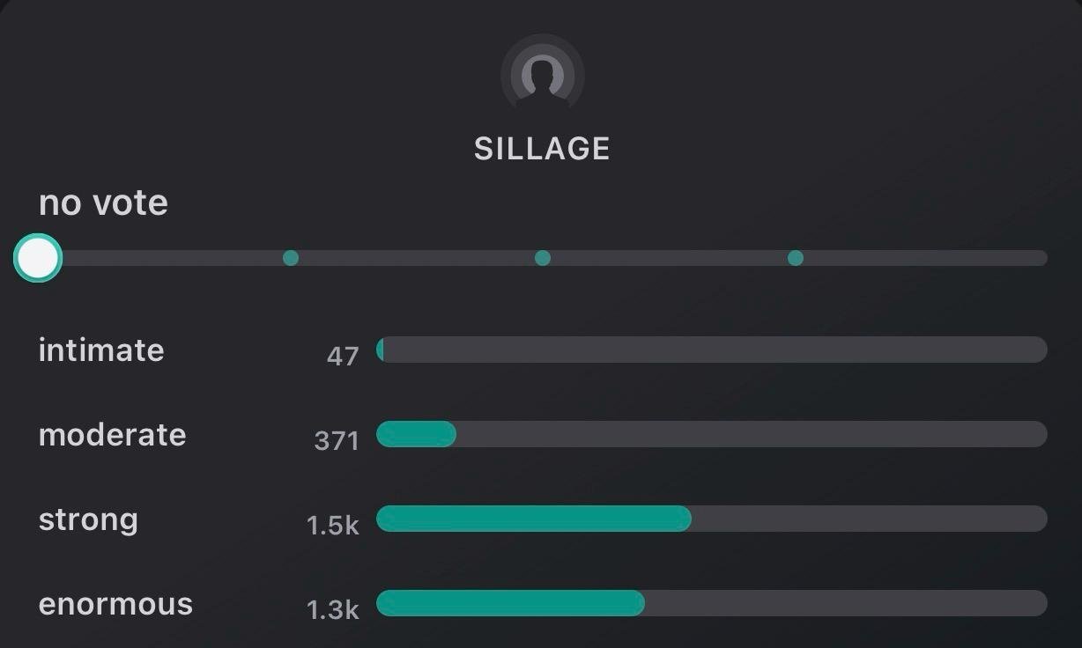This screenshot has height=648, width=1082.
Task: Select the "enormous" sillage label
Action: [115, 604]
